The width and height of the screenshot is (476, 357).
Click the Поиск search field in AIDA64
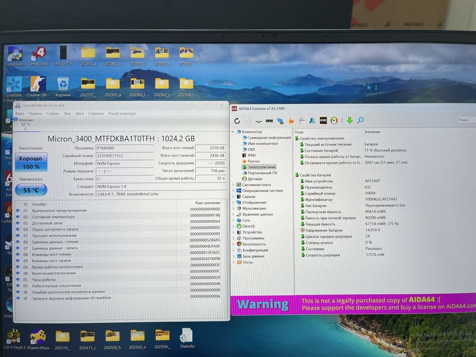pos(466,120)
